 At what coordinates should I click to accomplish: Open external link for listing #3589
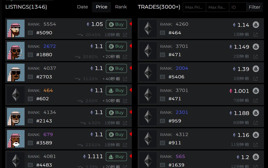[125, 145]
